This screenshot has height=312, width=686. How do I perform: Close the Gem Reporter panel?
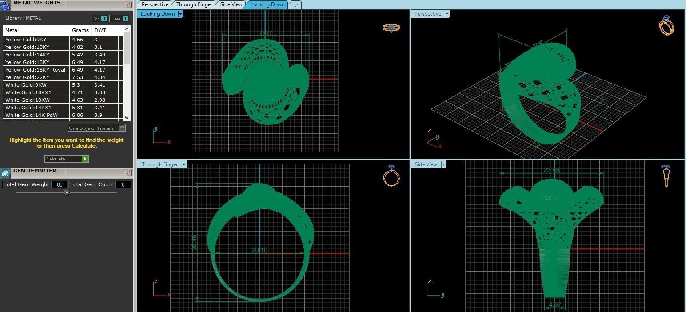tap(128, 172)
